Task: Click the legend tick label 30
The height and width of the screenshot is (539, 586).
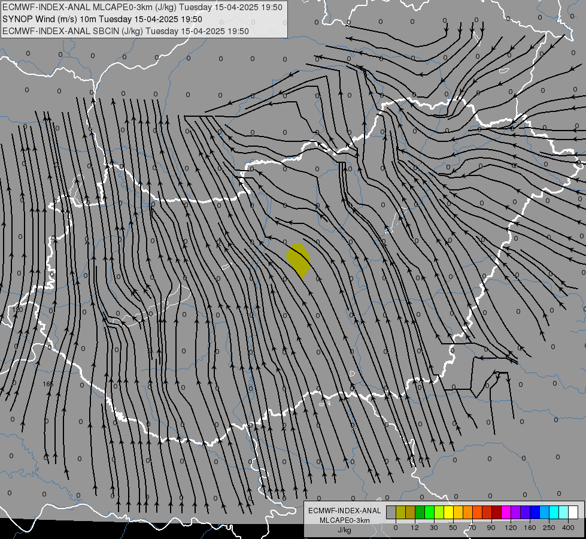Action: [x=434, y=528]
